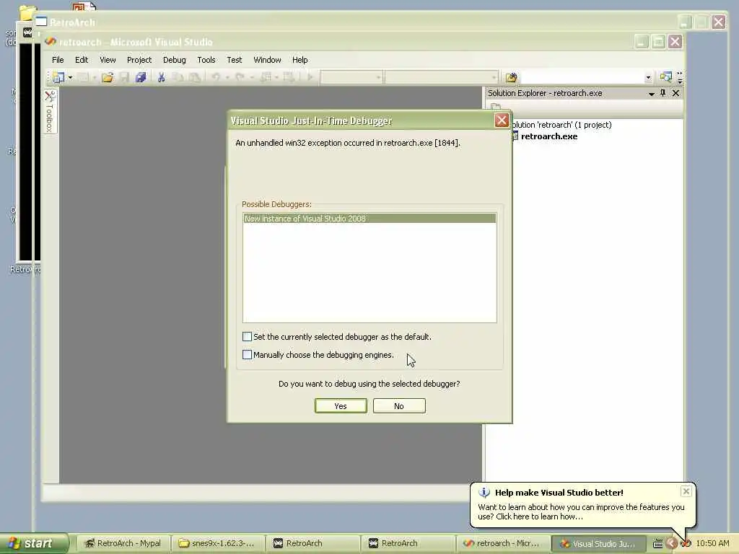The height and width of the screenshot is (554, 739).
Task: Click the Redo toolbar icon
Action: click(240, 76)
